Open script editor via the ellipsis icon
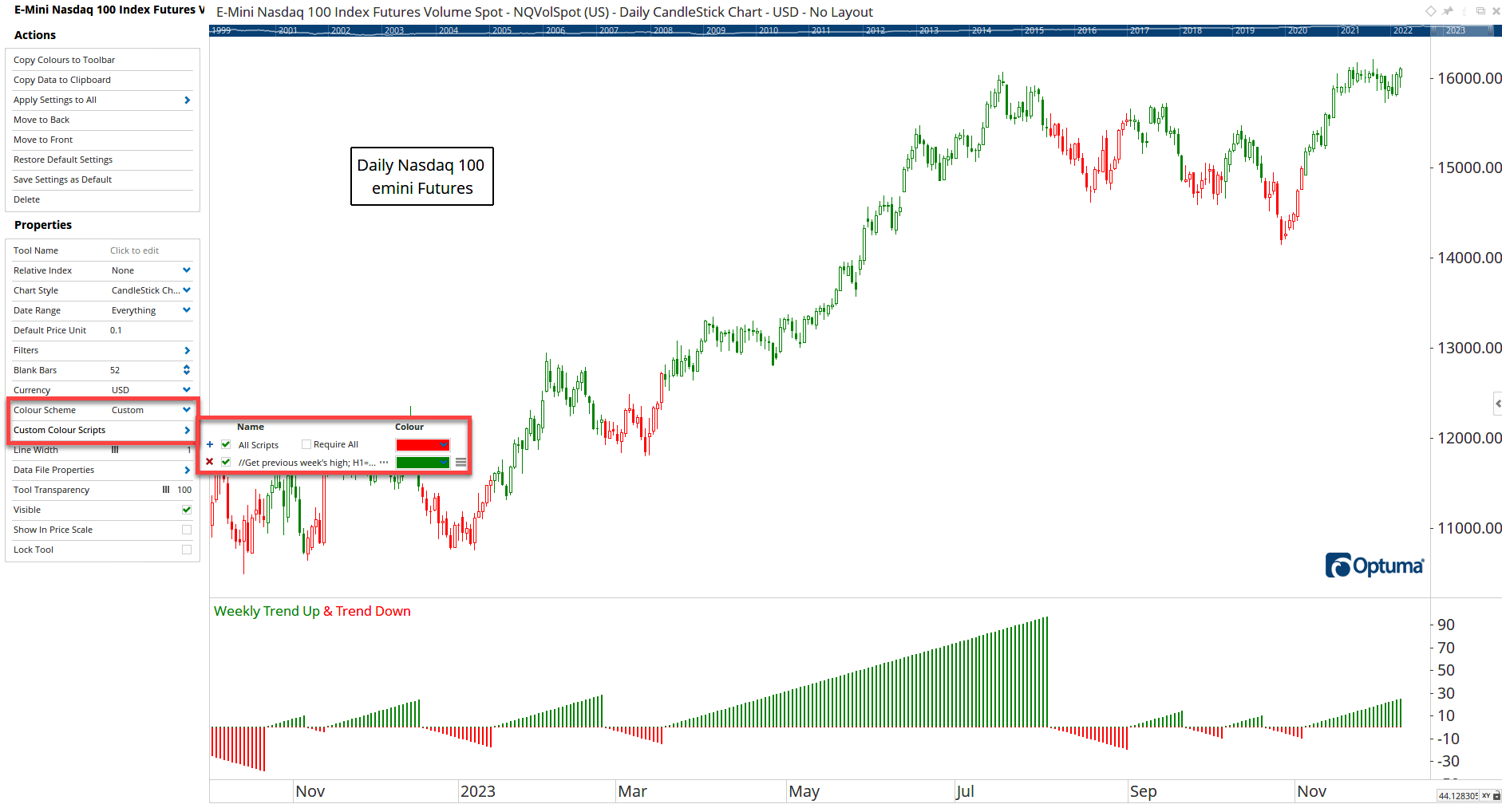The image size is (1502, 804). 384,463
